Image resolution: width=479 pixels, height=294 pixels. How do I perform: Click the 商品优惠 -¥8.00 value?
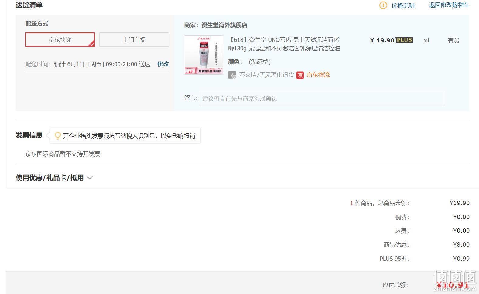click(x=460, y=245)
